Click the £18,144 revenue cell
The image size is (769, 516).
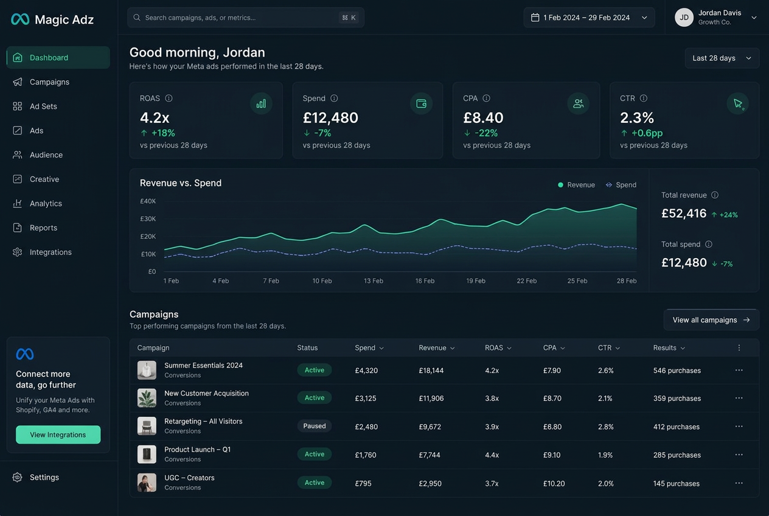(x=431, y=371)
